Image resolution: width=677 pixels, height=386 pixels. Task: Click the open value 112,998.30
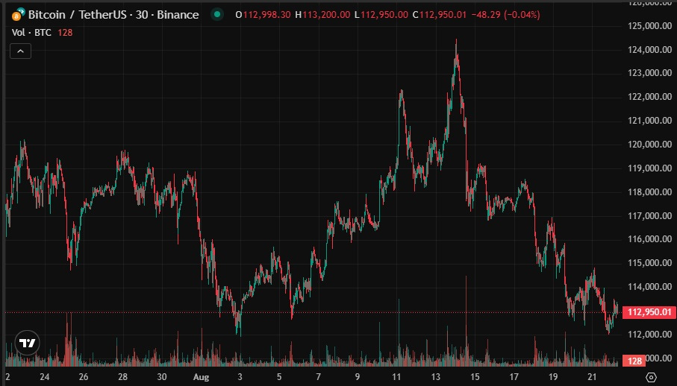(x=266, y=15)
